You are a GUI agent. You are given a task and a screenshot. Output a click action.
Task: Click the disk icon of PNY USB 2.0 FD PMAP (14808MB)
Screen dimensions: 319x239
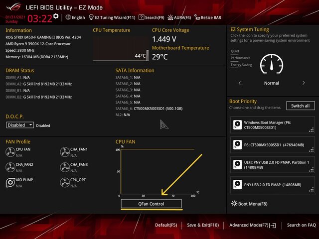point(237,185)
